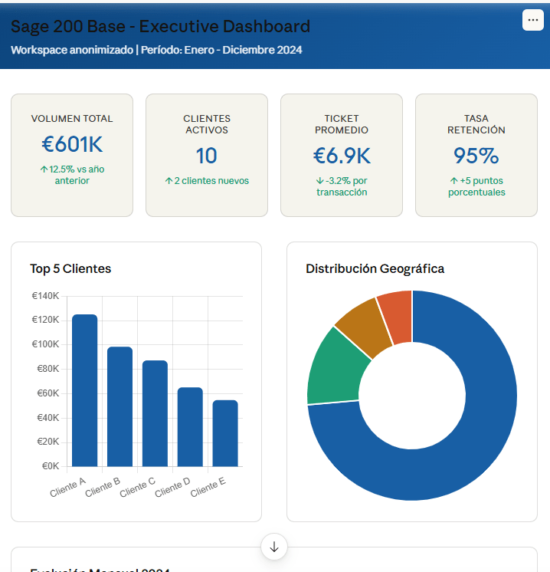The width and height of the screenshot is (550, 572).
Task: Open the three-dot options menu
Action: (533, 20)
